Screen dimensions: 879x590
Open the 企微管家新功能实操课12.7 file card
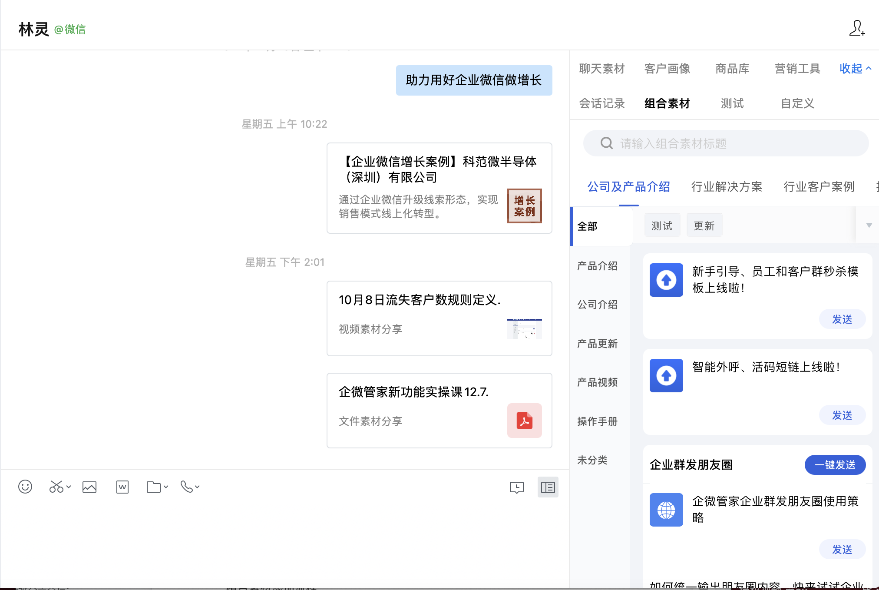(x=439, y=410)
